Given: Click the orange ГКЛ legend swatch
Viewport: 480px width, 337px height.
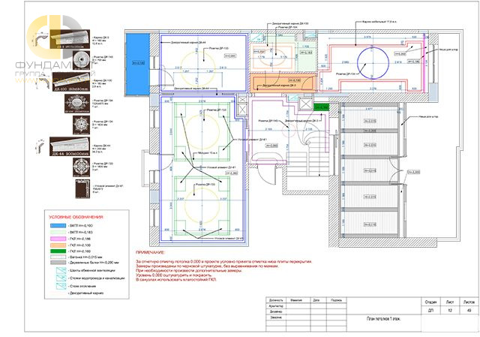Looking at the screenshot, I should pos(58,245).
